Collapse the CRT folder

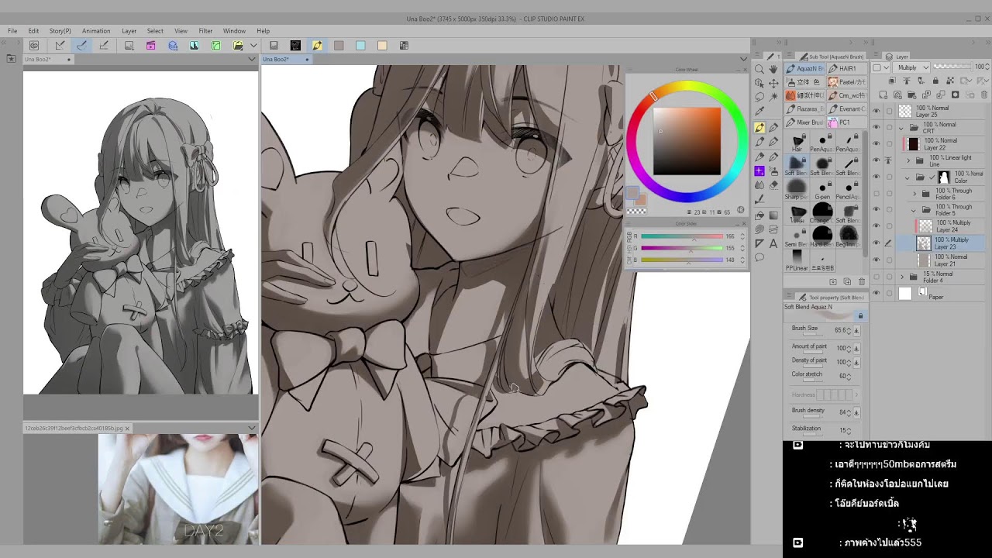[901, 128]
